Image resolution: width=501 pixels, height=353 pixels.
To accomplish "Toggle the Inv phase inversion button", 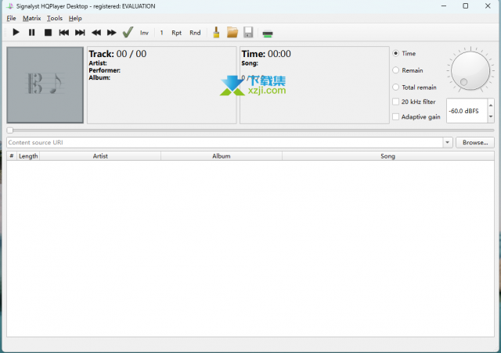I will (144, 33).
